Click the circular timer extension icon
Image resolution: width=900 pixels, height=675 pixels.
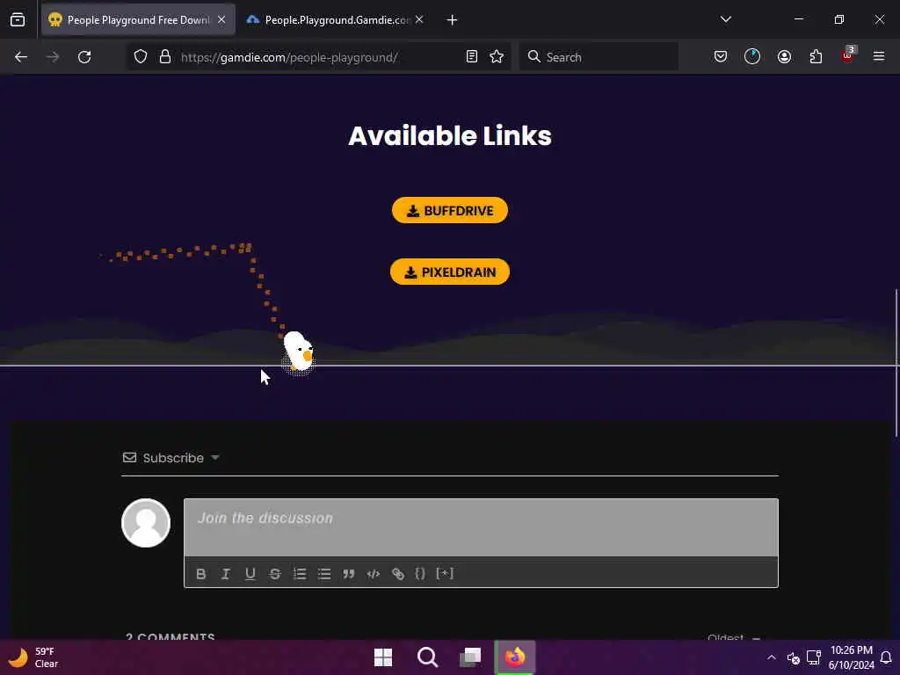[752, 57]
